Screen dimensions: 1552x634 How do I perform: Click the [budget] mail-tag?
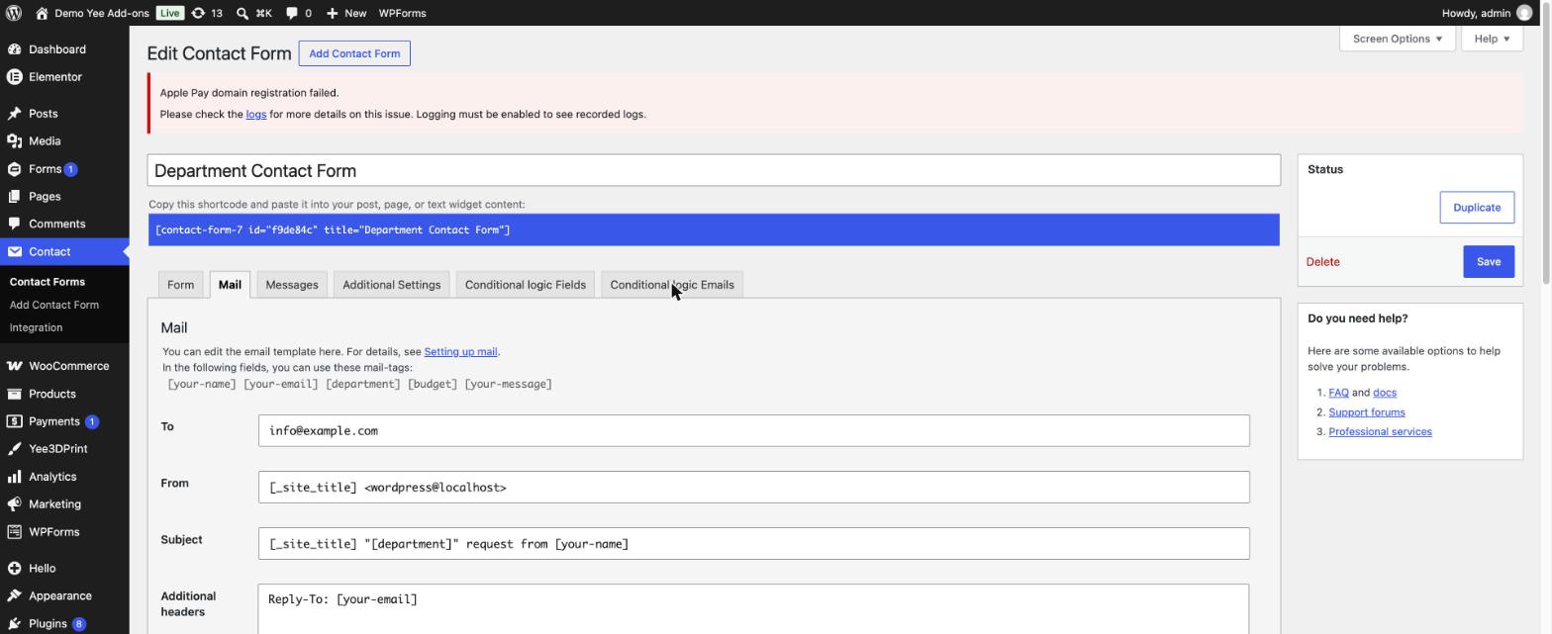433,384
